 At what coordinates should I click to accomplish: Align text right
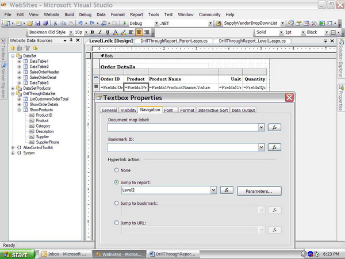(147, 32)
